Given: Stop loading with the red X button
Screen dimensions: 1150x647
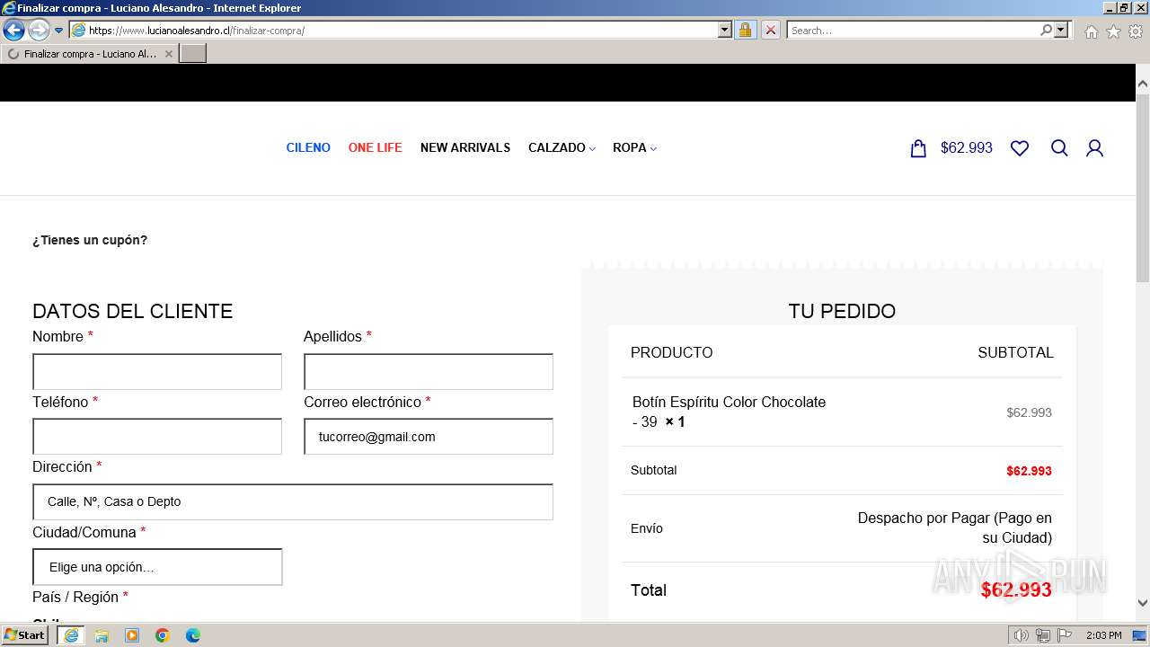Looking at the screenshot, I should (x=771, y=30).
